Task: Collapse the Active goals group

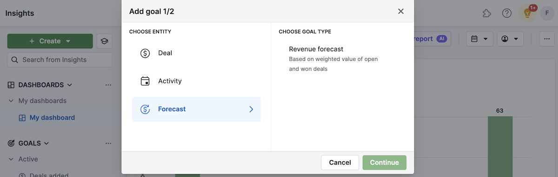Action: pyautogui.click(x=11, y=159)
